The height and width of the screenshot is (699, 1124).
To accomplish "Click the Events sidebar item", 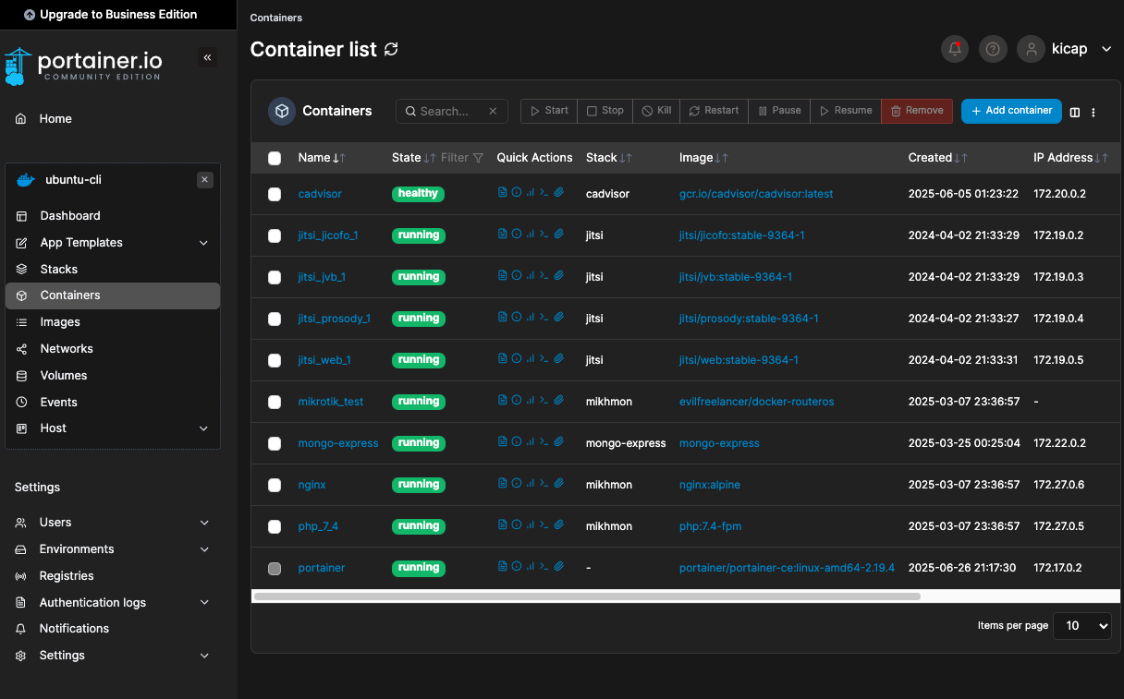I will click(58, 403).
